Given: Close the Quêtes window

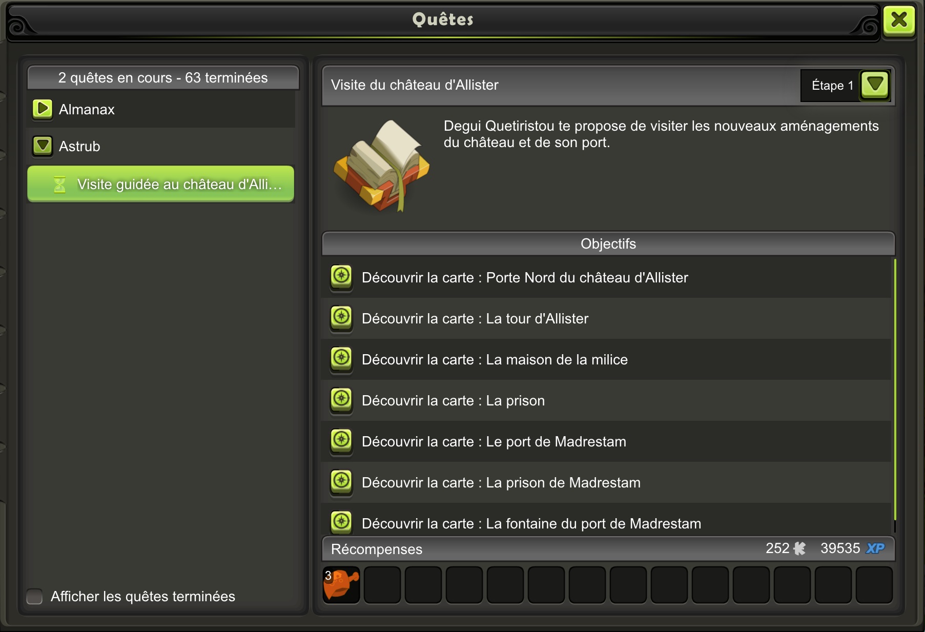Looking at the screenshot, I should (x=899, y=21).
